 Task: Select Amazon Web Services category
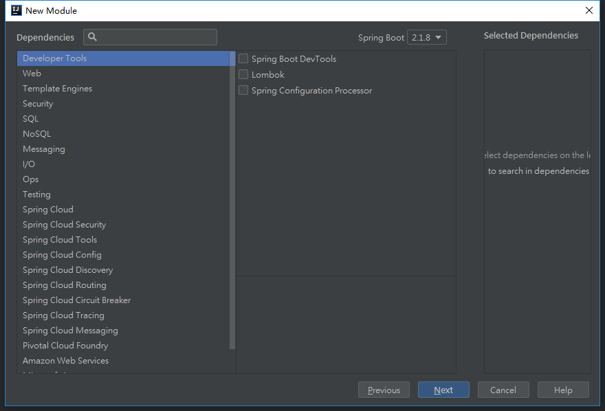124,361
